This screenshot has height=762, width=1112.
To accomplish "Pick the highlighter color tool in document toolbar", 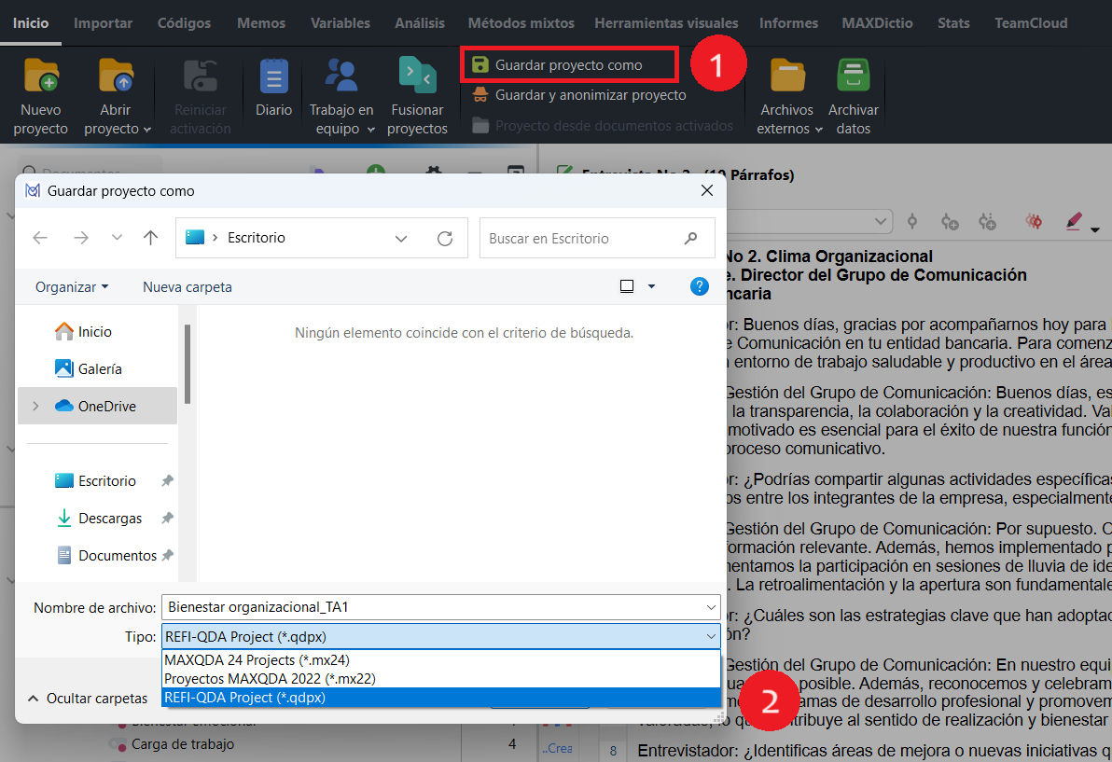I will [x=1074, y=222].
